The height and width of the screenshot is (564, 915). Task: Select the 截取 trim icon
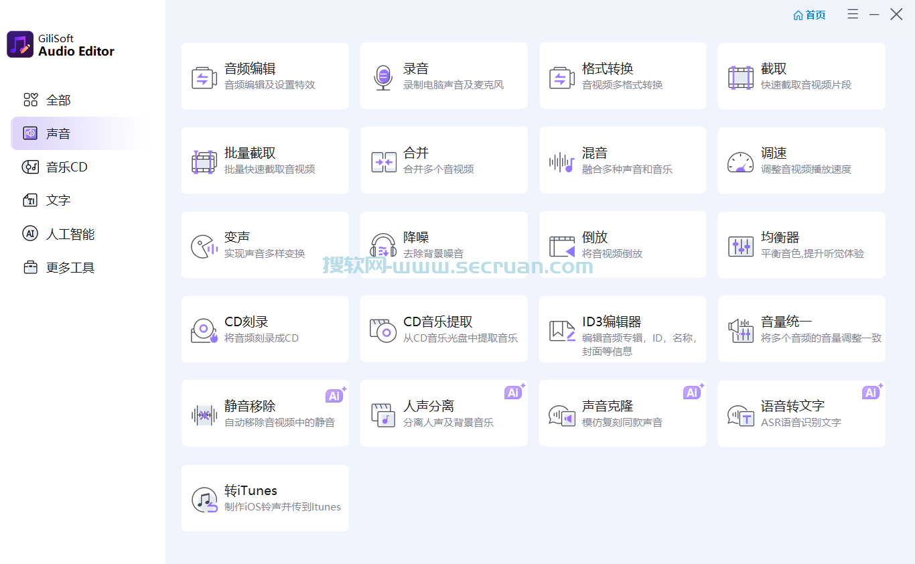pos(740,78)
